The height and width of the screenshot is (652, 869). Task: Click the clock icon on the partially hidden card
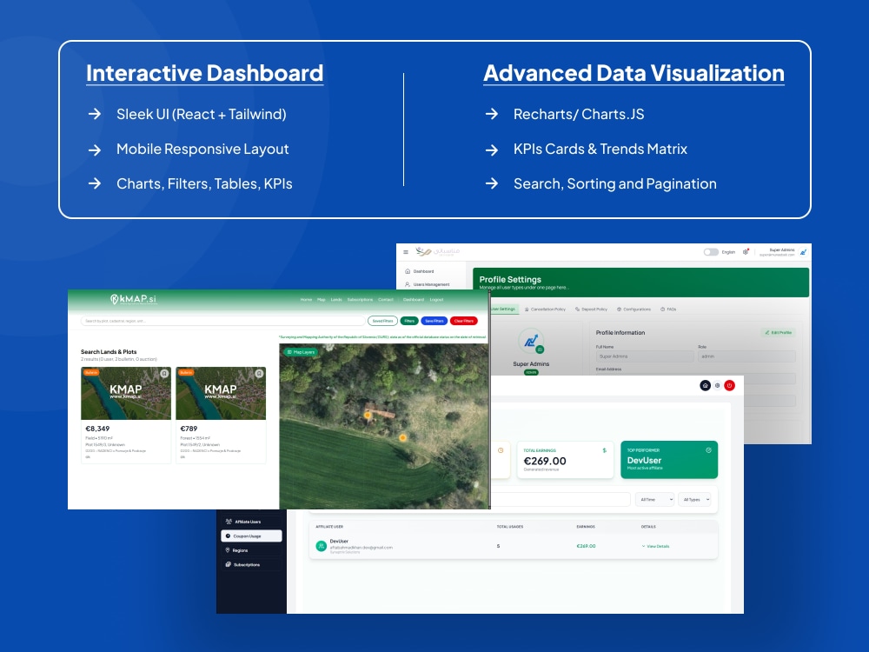tap(501, 450)
